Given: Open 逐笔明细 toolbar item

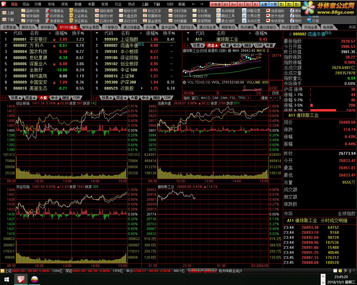Looking at the screenshot, I should (202, 21).
